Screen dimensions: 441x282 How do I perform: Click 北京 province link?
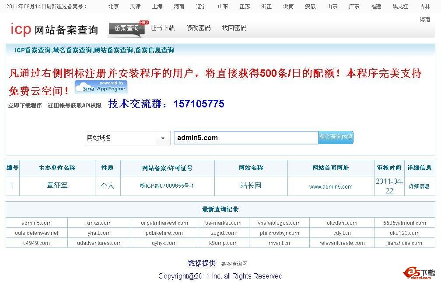[114, 6]
